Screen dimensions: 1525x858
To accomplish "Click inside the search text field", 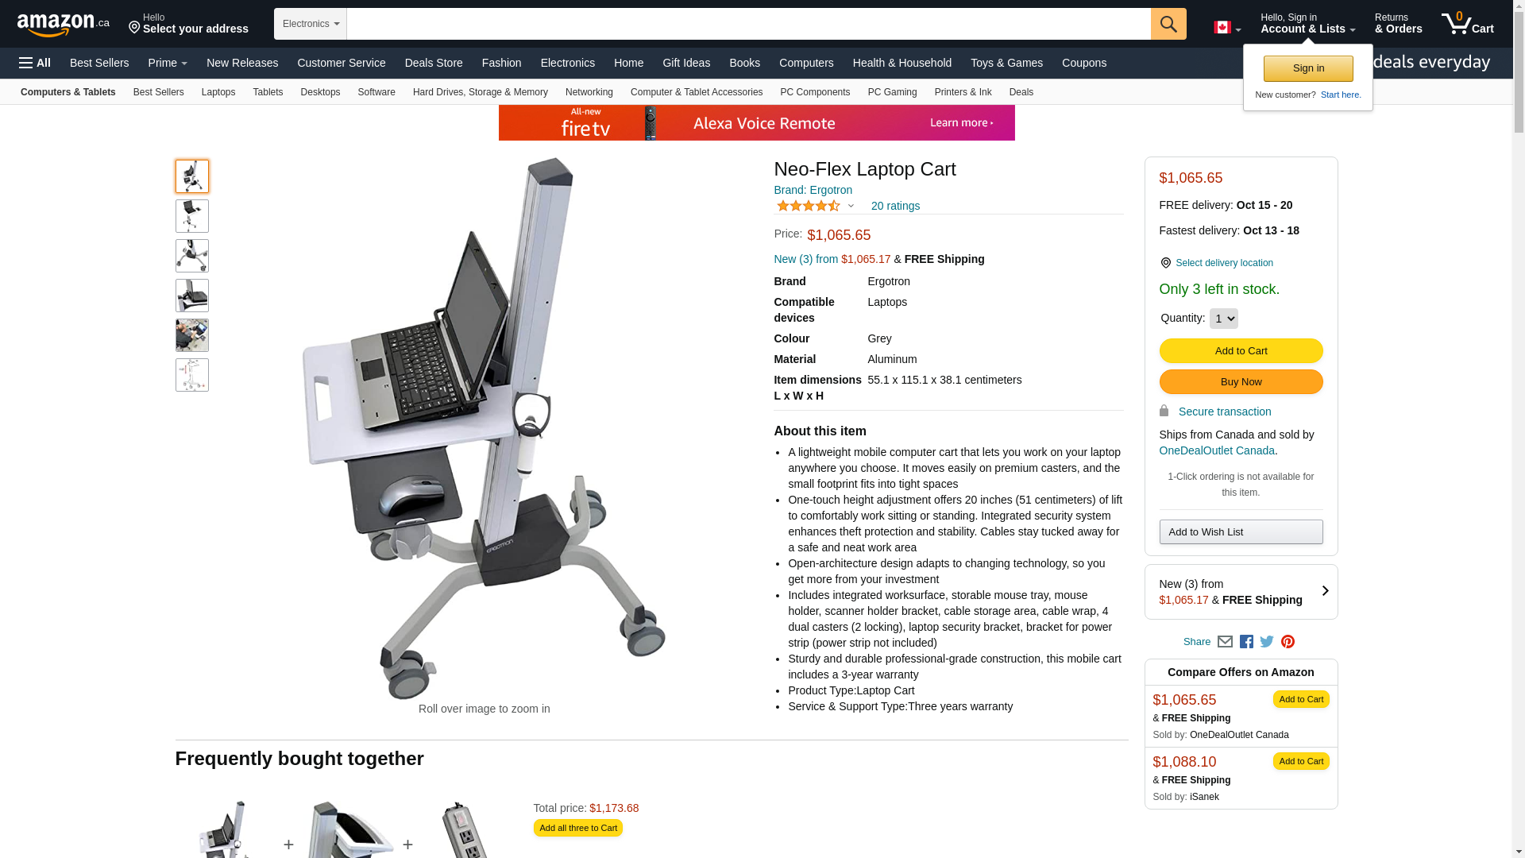I will (748, 24).
